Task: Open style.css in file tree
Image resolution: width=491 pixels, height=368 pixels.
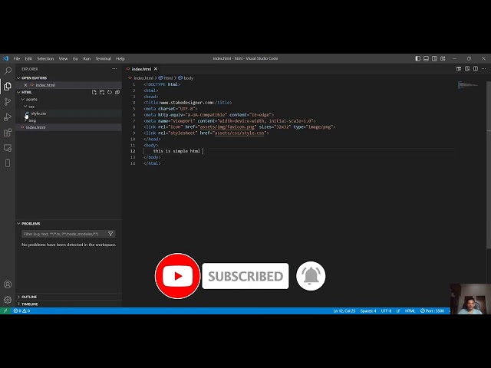Action: (38, 113)
